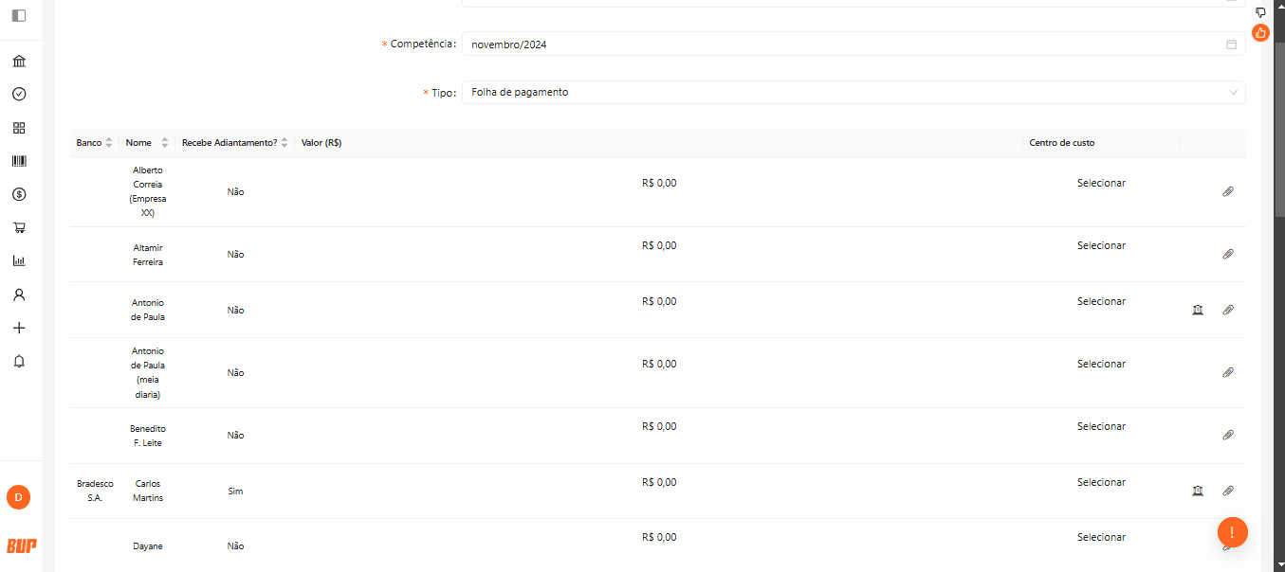Open the bar chart reports icon

(x=19, y=261)
